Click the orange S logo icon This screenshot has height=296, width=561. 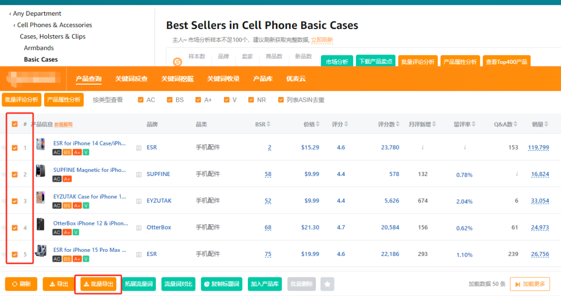point(178,62)
